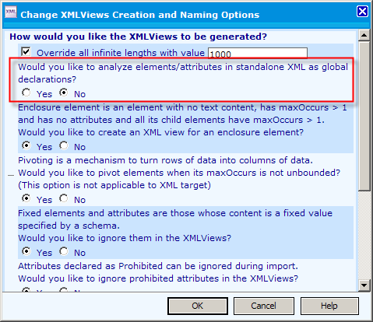Select No for analyzing as global declarations
The height and width of the screenshot is (322, 373).
tap(63, 93)
